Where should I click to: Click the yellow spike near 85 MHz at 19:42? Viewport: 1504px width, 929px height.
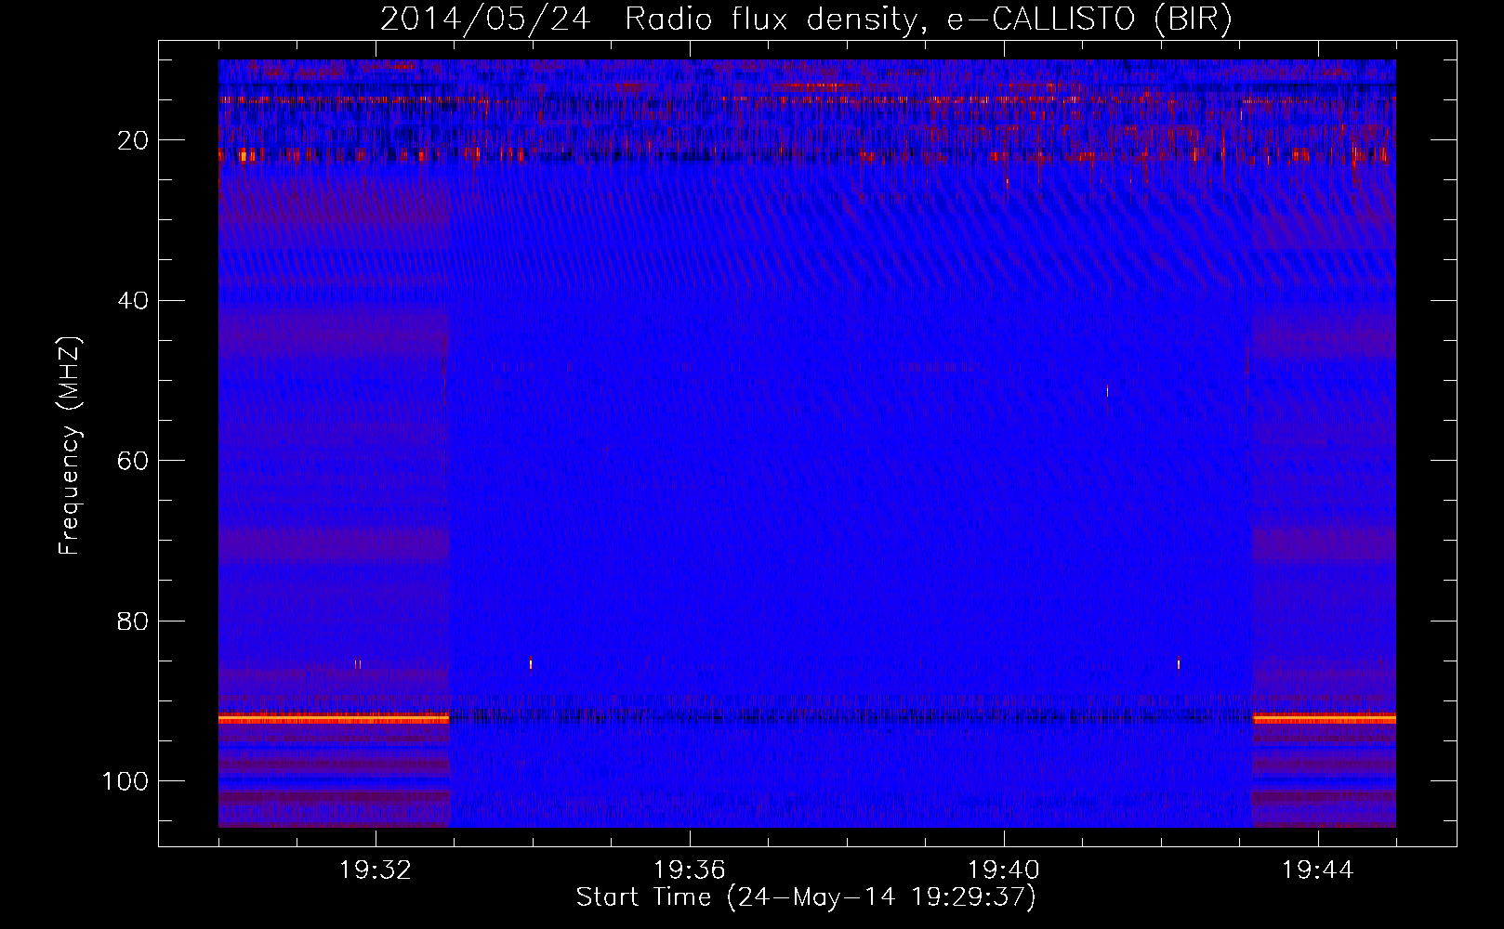tap(1179, 663)
